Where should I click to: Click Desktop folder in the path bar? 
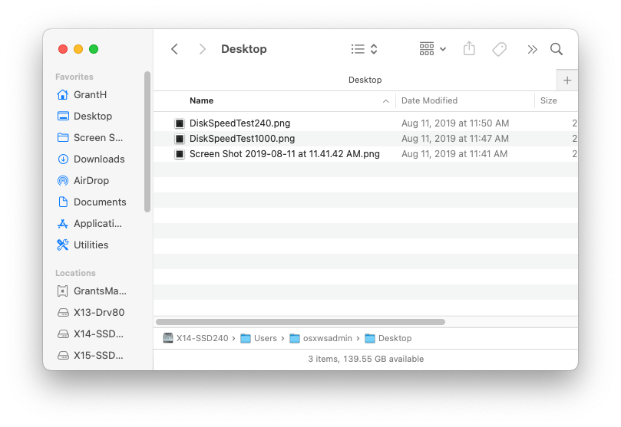(388, 338)
